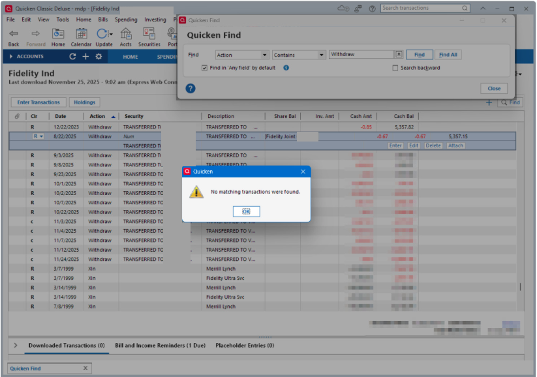
Task: Click keypad icon next to Withdraw field
Action: 399,54
